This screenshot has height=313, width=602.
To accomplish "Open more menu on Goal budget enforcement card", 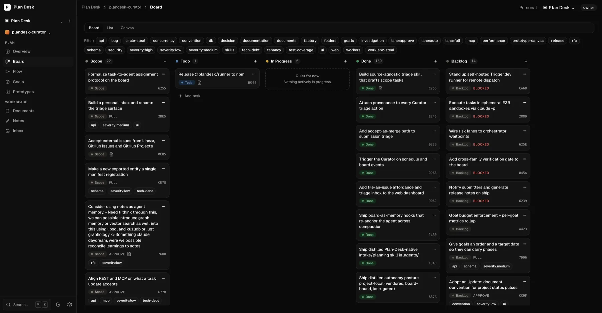I will pos(524,215).
